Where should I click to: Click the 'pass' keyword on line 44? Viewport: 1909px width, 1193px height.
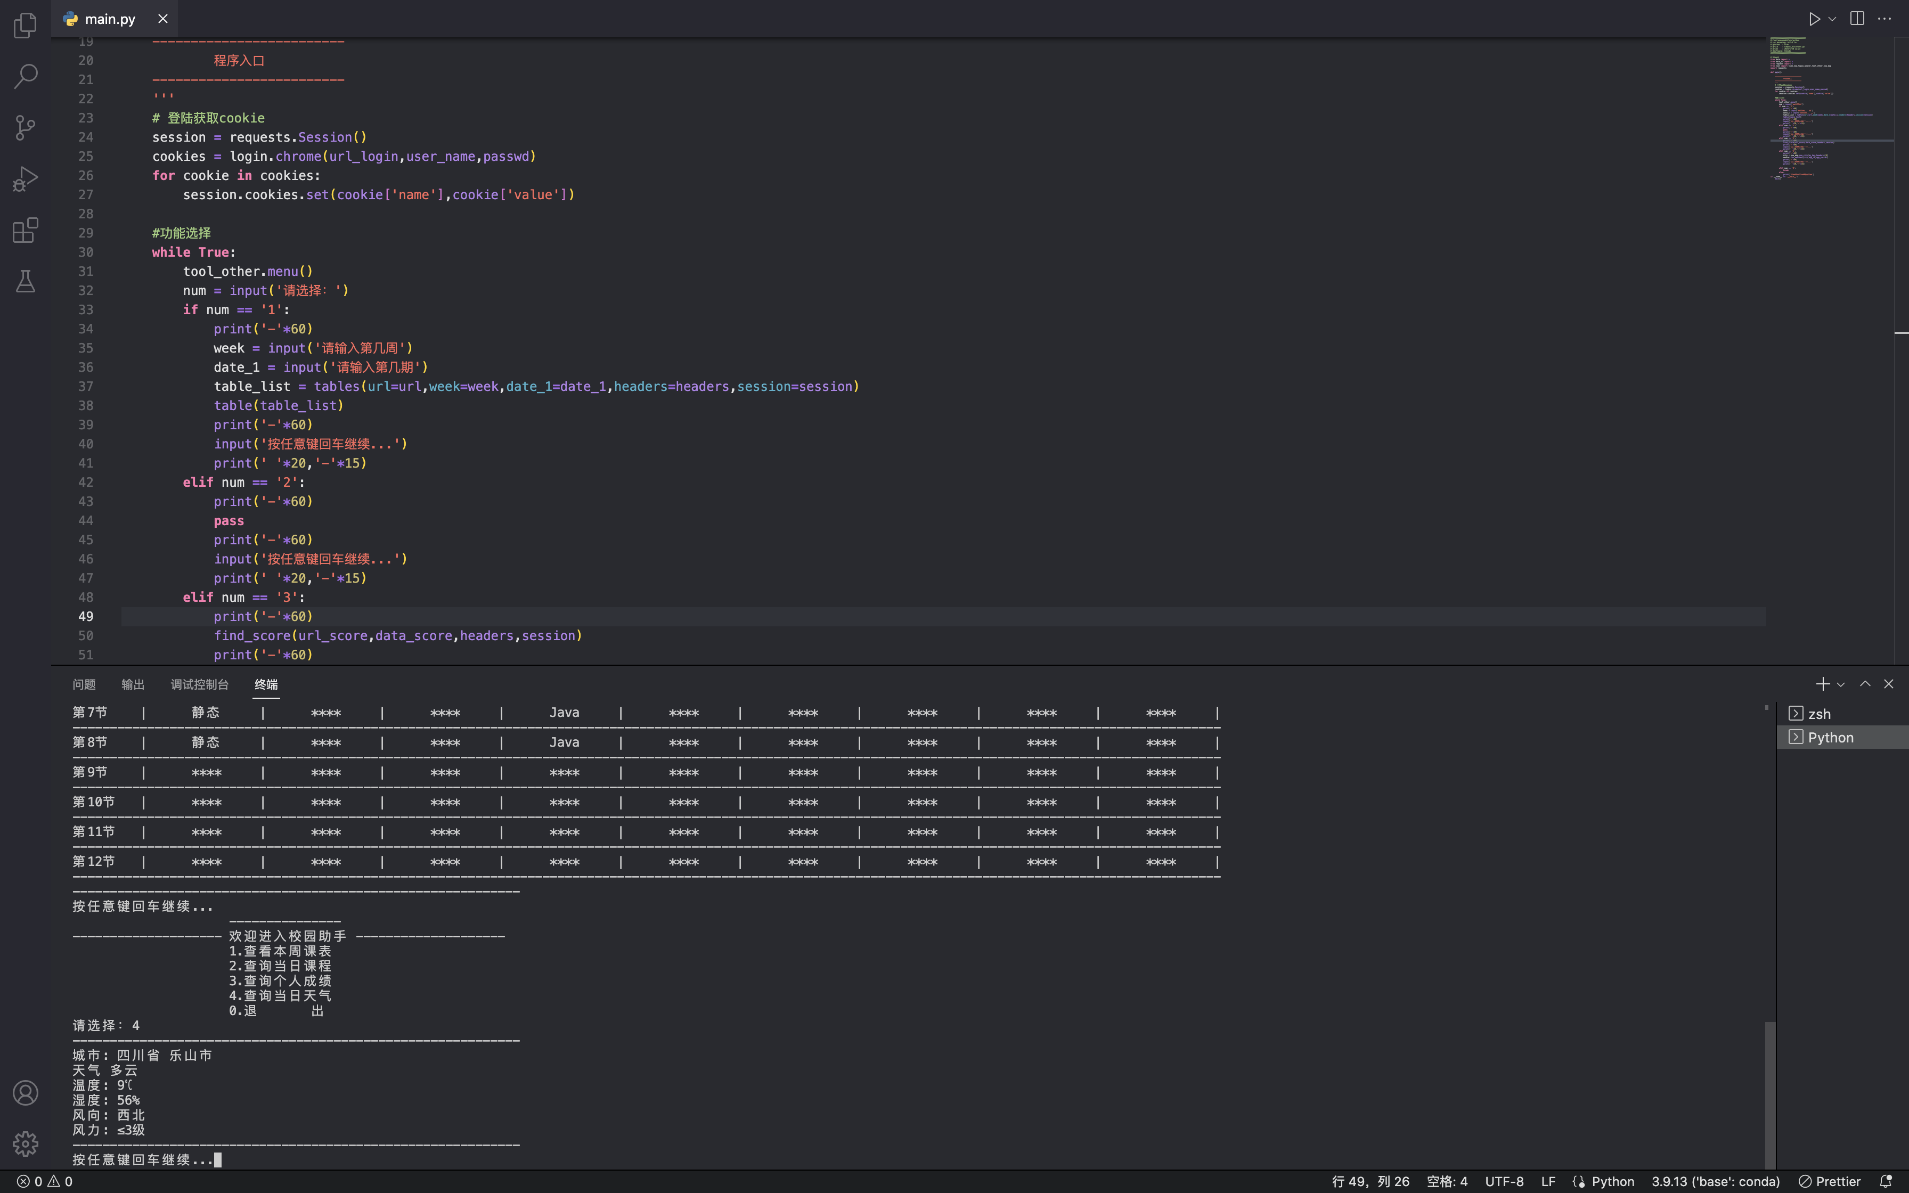[x=229, y=521]
